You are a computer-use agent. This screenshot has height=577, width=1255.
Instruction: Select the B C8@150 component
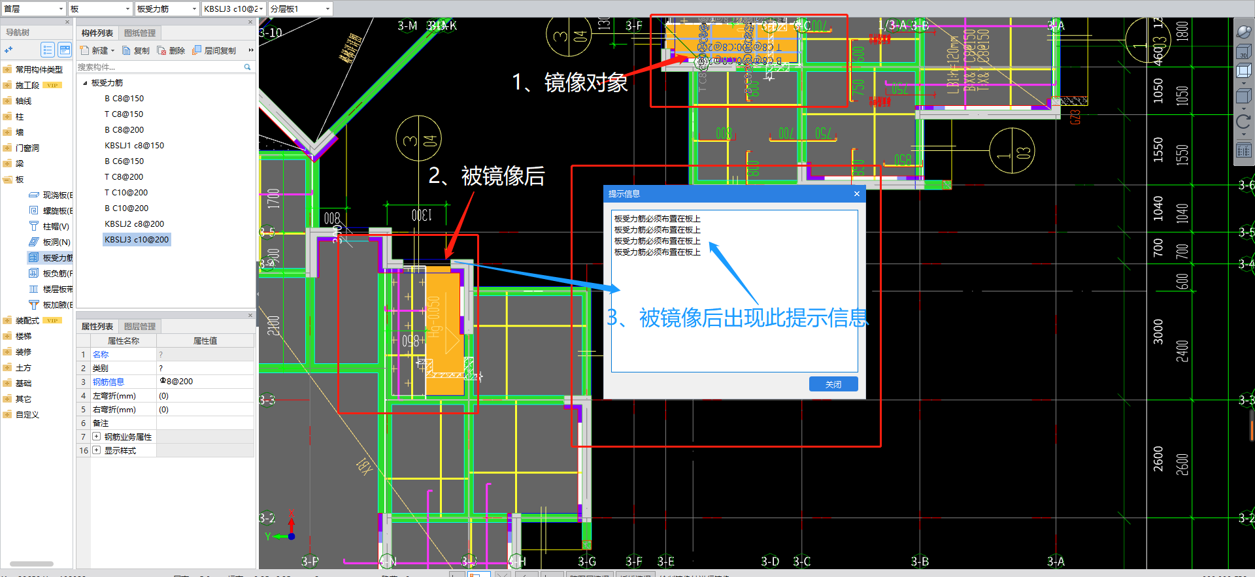click(x=124, y=99)
